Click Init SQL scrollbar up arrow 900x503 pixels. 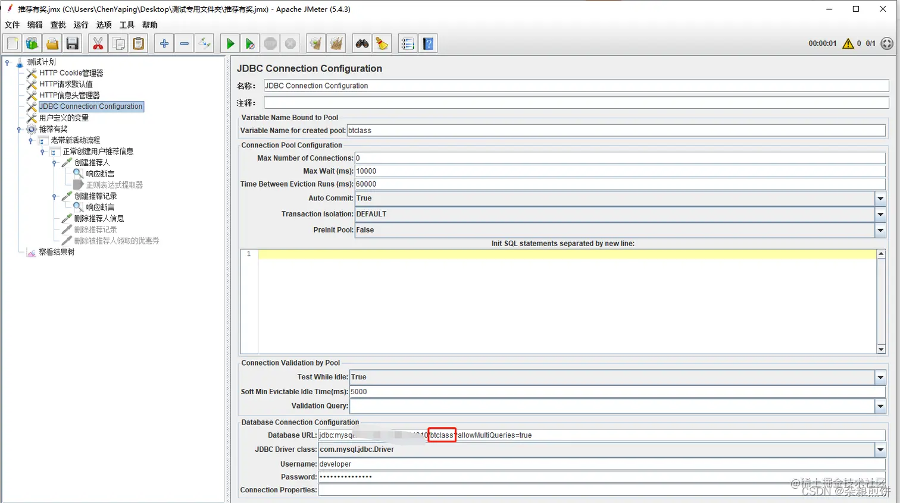pos(881,254)
